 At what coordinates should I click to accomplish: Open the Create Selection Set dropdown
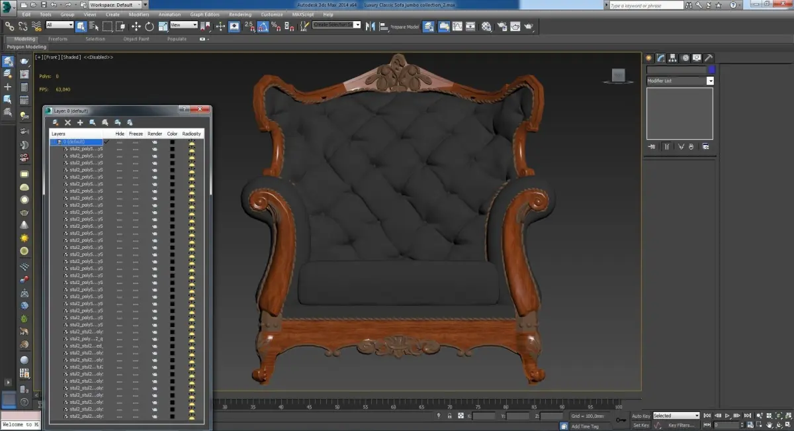pos(337,24)
